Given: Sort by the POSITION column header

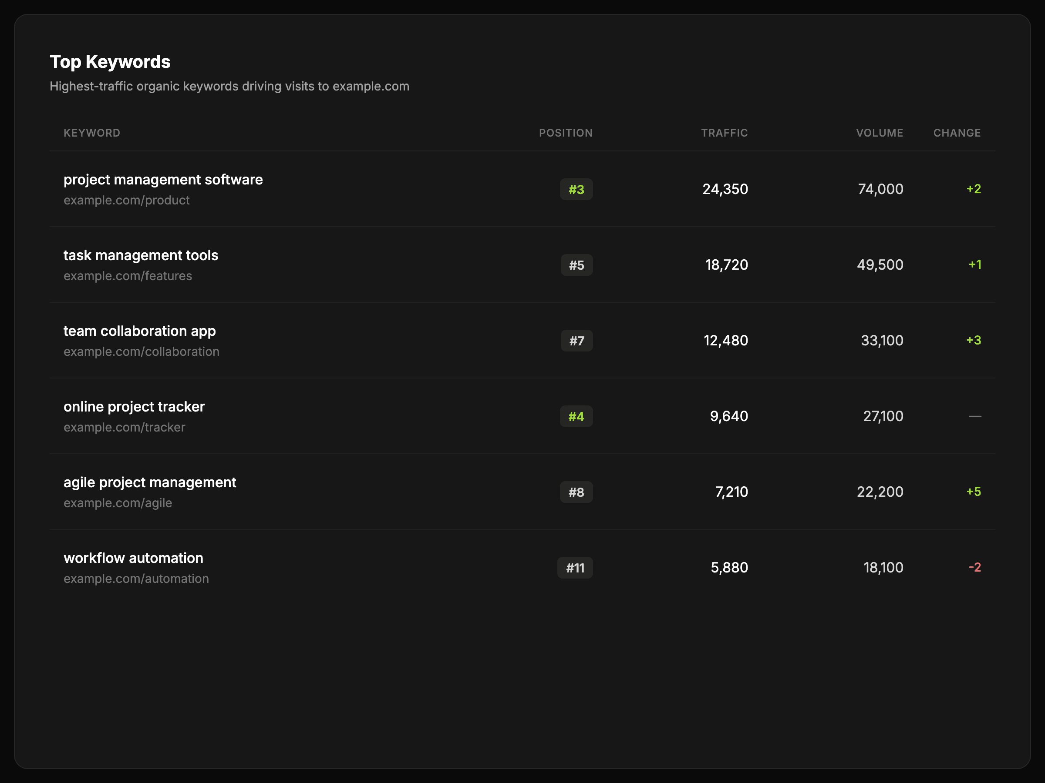Looking at the screenshot, I should (566, 133).
